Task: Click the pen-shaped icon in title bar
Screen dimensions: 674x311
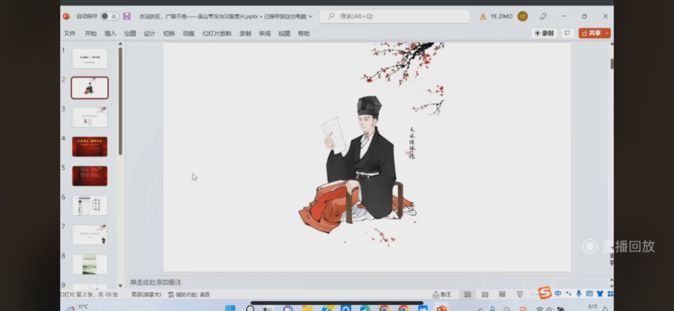Action: pyautogui.click(x=543, y=16)
